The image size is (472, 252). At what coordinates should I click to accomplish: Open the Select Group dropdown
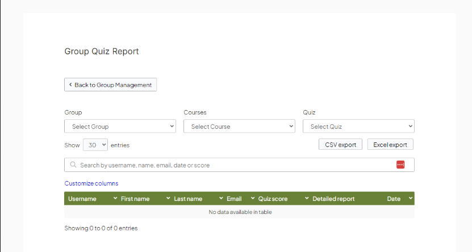tap(120, 126)
